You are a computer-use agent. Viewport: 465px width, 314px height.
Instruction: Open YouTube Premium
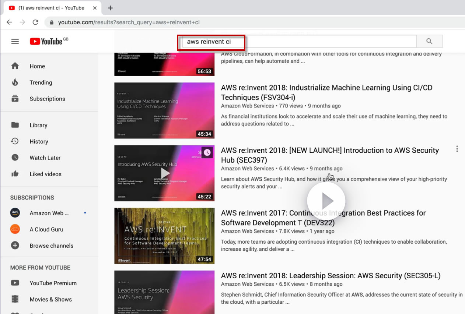coord(49,283)
